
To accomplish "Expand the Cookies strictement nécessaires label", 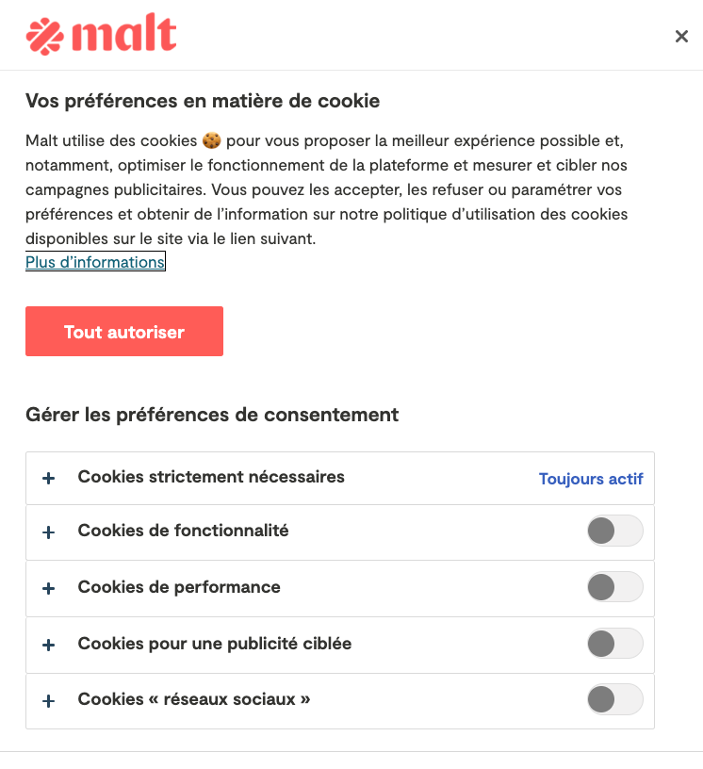I will [211, 477].
